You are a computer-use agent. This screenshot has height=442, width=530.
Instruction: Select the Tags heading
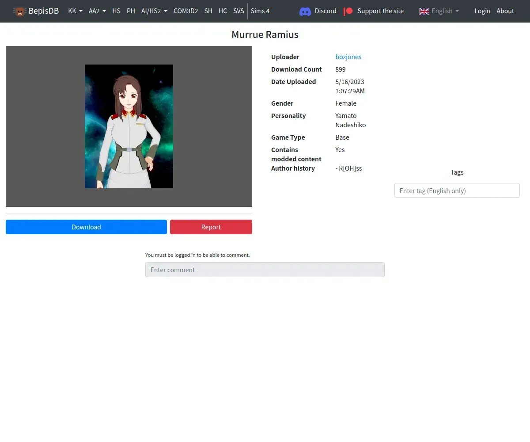(x=457, y=172)
